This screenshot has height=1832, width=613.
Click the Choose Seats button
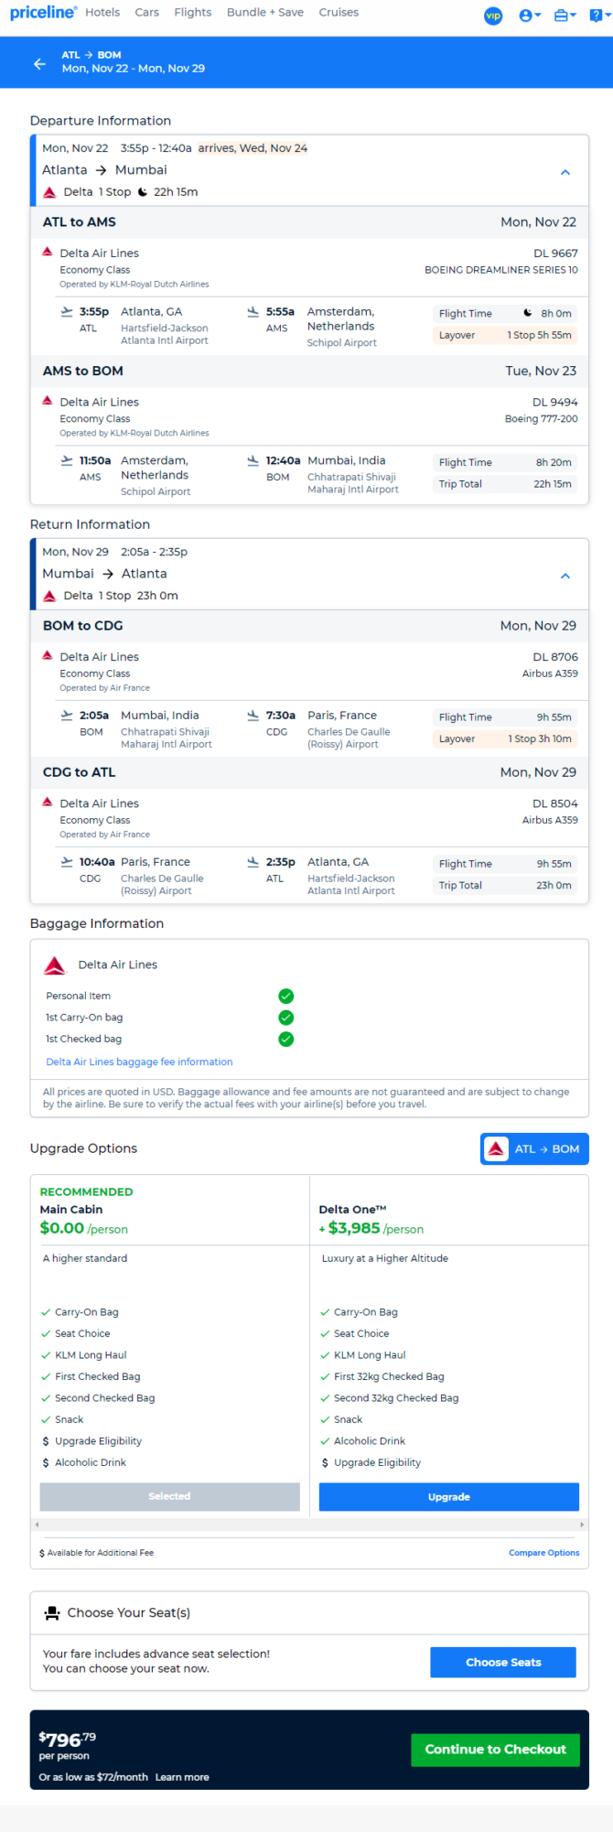[503, 1662]
